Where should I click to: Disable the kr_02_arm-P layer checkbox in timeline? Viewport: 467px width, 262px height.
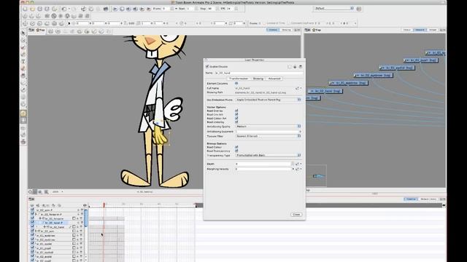point(32,210)
